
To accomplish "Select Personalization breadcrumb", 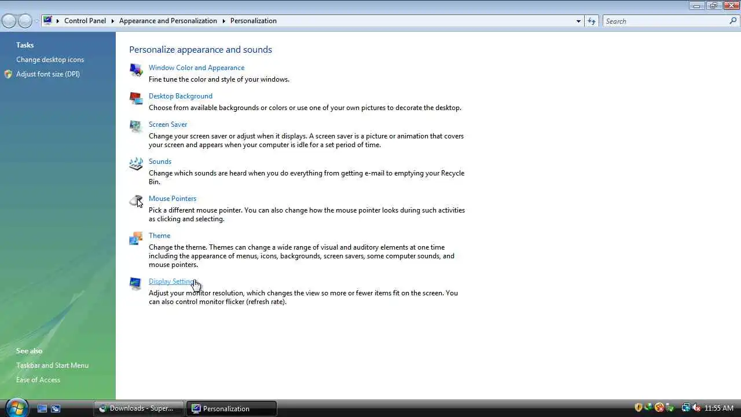I will (254, 21).
